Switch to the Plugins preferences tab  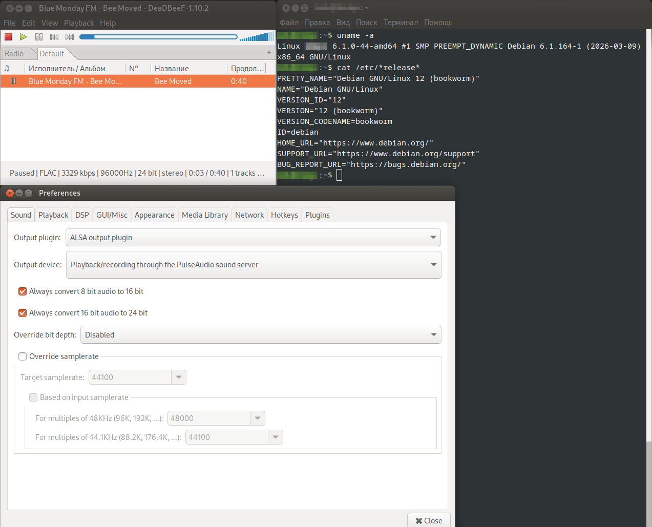tap(317, 215)
